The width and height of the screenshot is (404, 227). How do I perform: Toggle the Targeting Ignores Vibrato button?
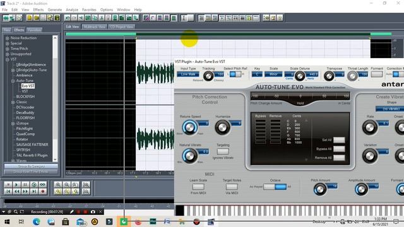[x=223, y=151]
